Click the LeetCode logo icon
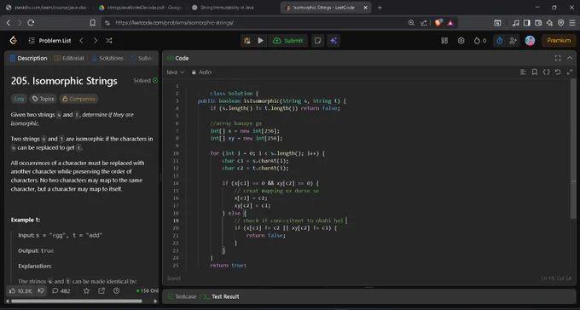Image resolution: width=580 pixels, height=310 pixels. point(14,40)
